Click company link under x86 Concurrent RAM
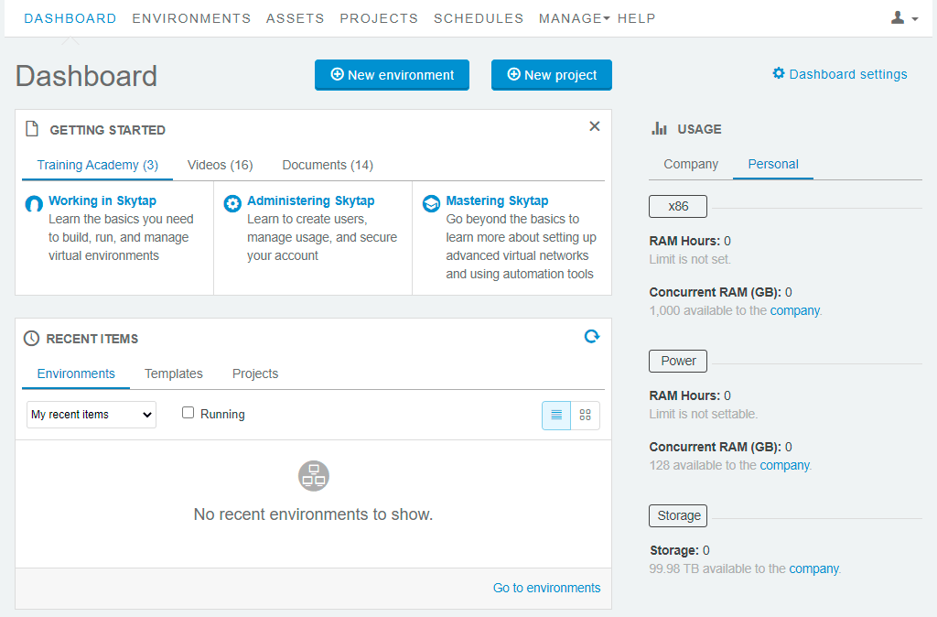 pos(795,310)
